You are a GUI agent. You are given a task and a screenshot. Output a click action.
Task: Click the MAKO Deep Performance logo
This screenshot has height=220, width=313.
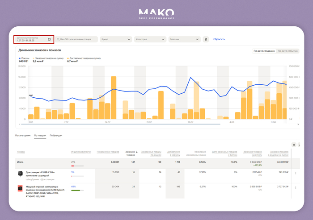pyautogui.click(x=156, y=14)
